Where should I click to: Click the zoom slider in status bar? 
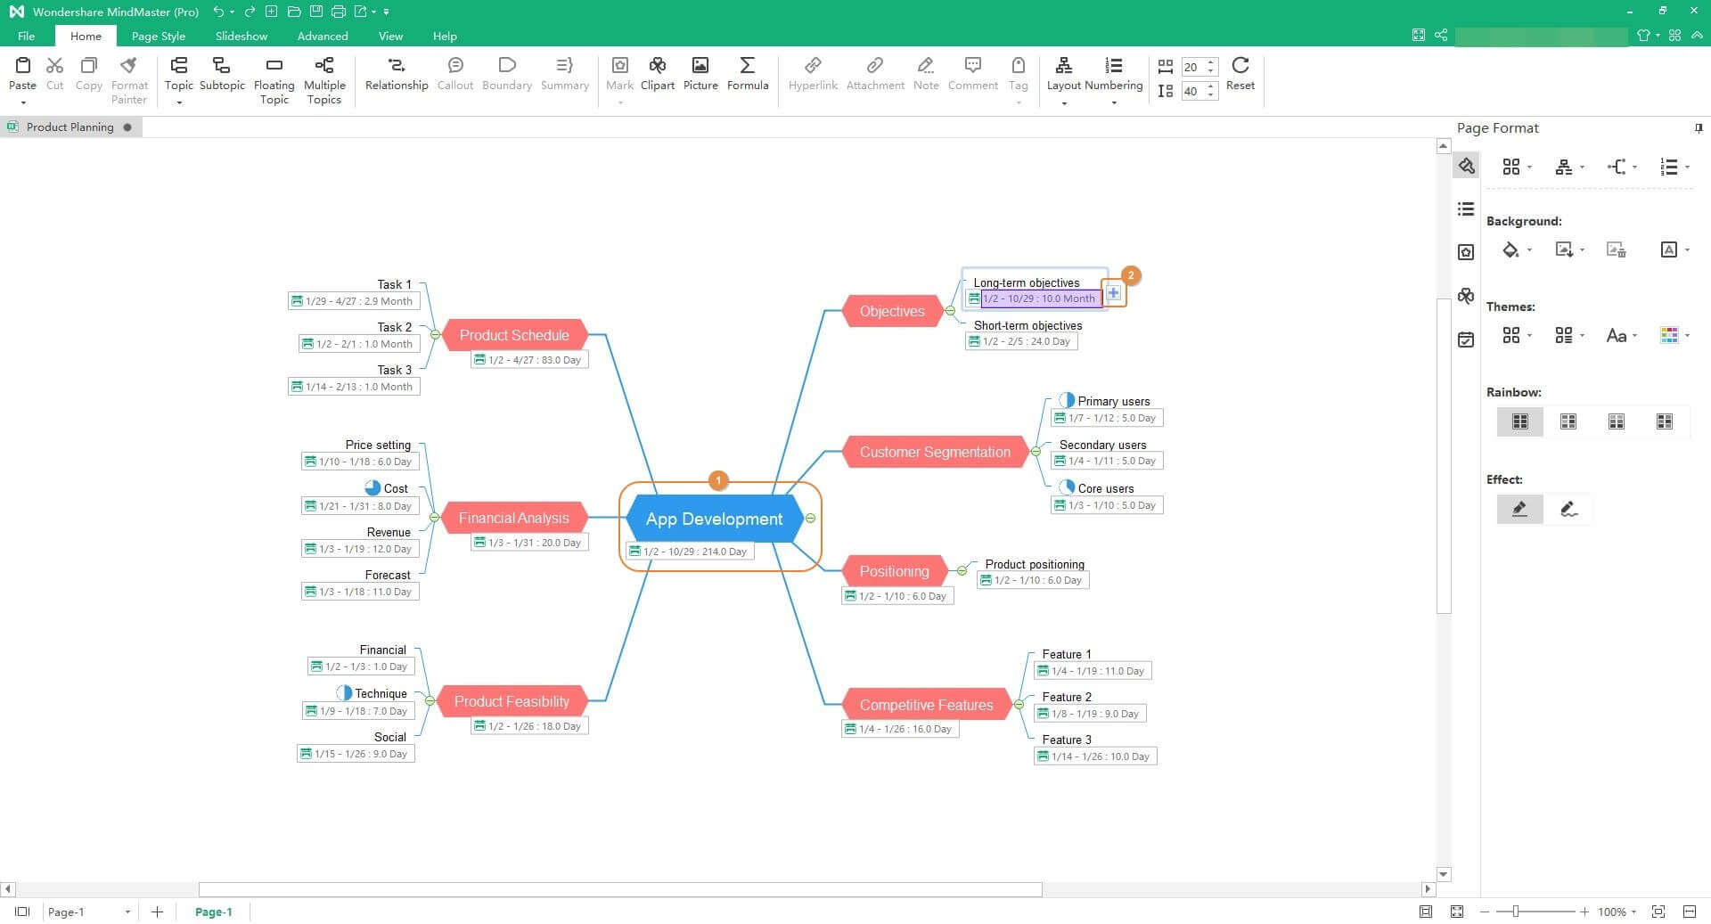1515,912
